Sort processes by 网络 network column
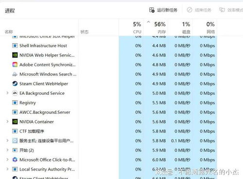This screenshot has height=179, width=243. click(210, 32)
